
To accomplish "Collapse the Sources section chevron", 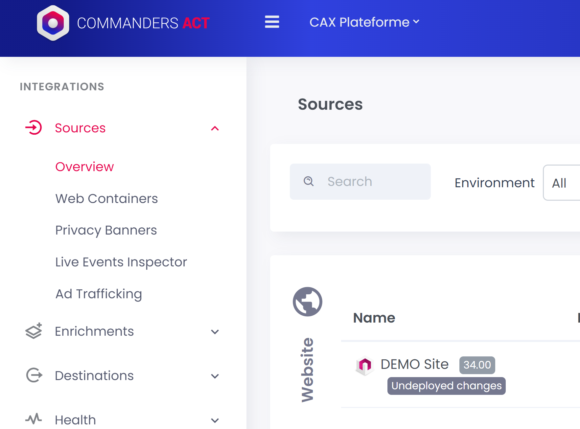I will pos(215,128).
